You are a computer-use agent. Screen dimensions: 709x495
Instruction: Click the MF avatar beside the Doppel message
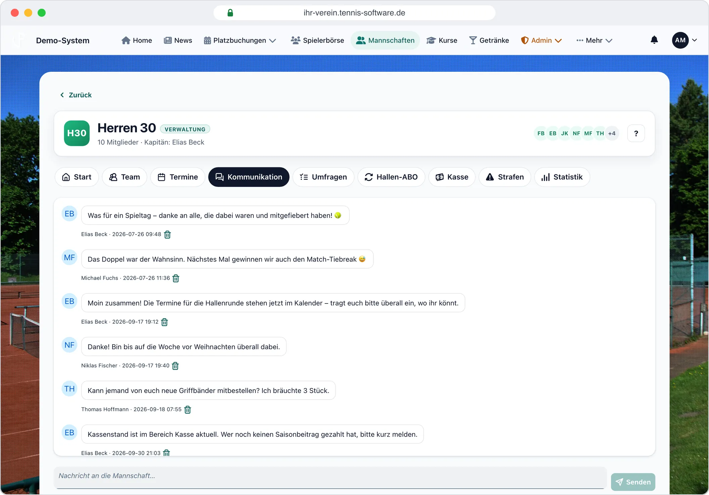click(x=69, y=258)
